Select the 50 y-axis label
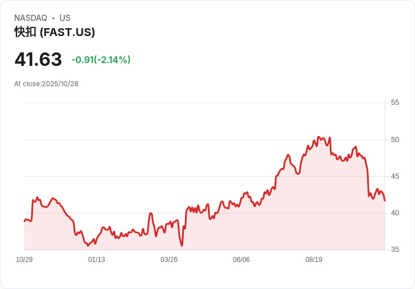Viewport: 415px width, 289px height. [x=395, y=140]
